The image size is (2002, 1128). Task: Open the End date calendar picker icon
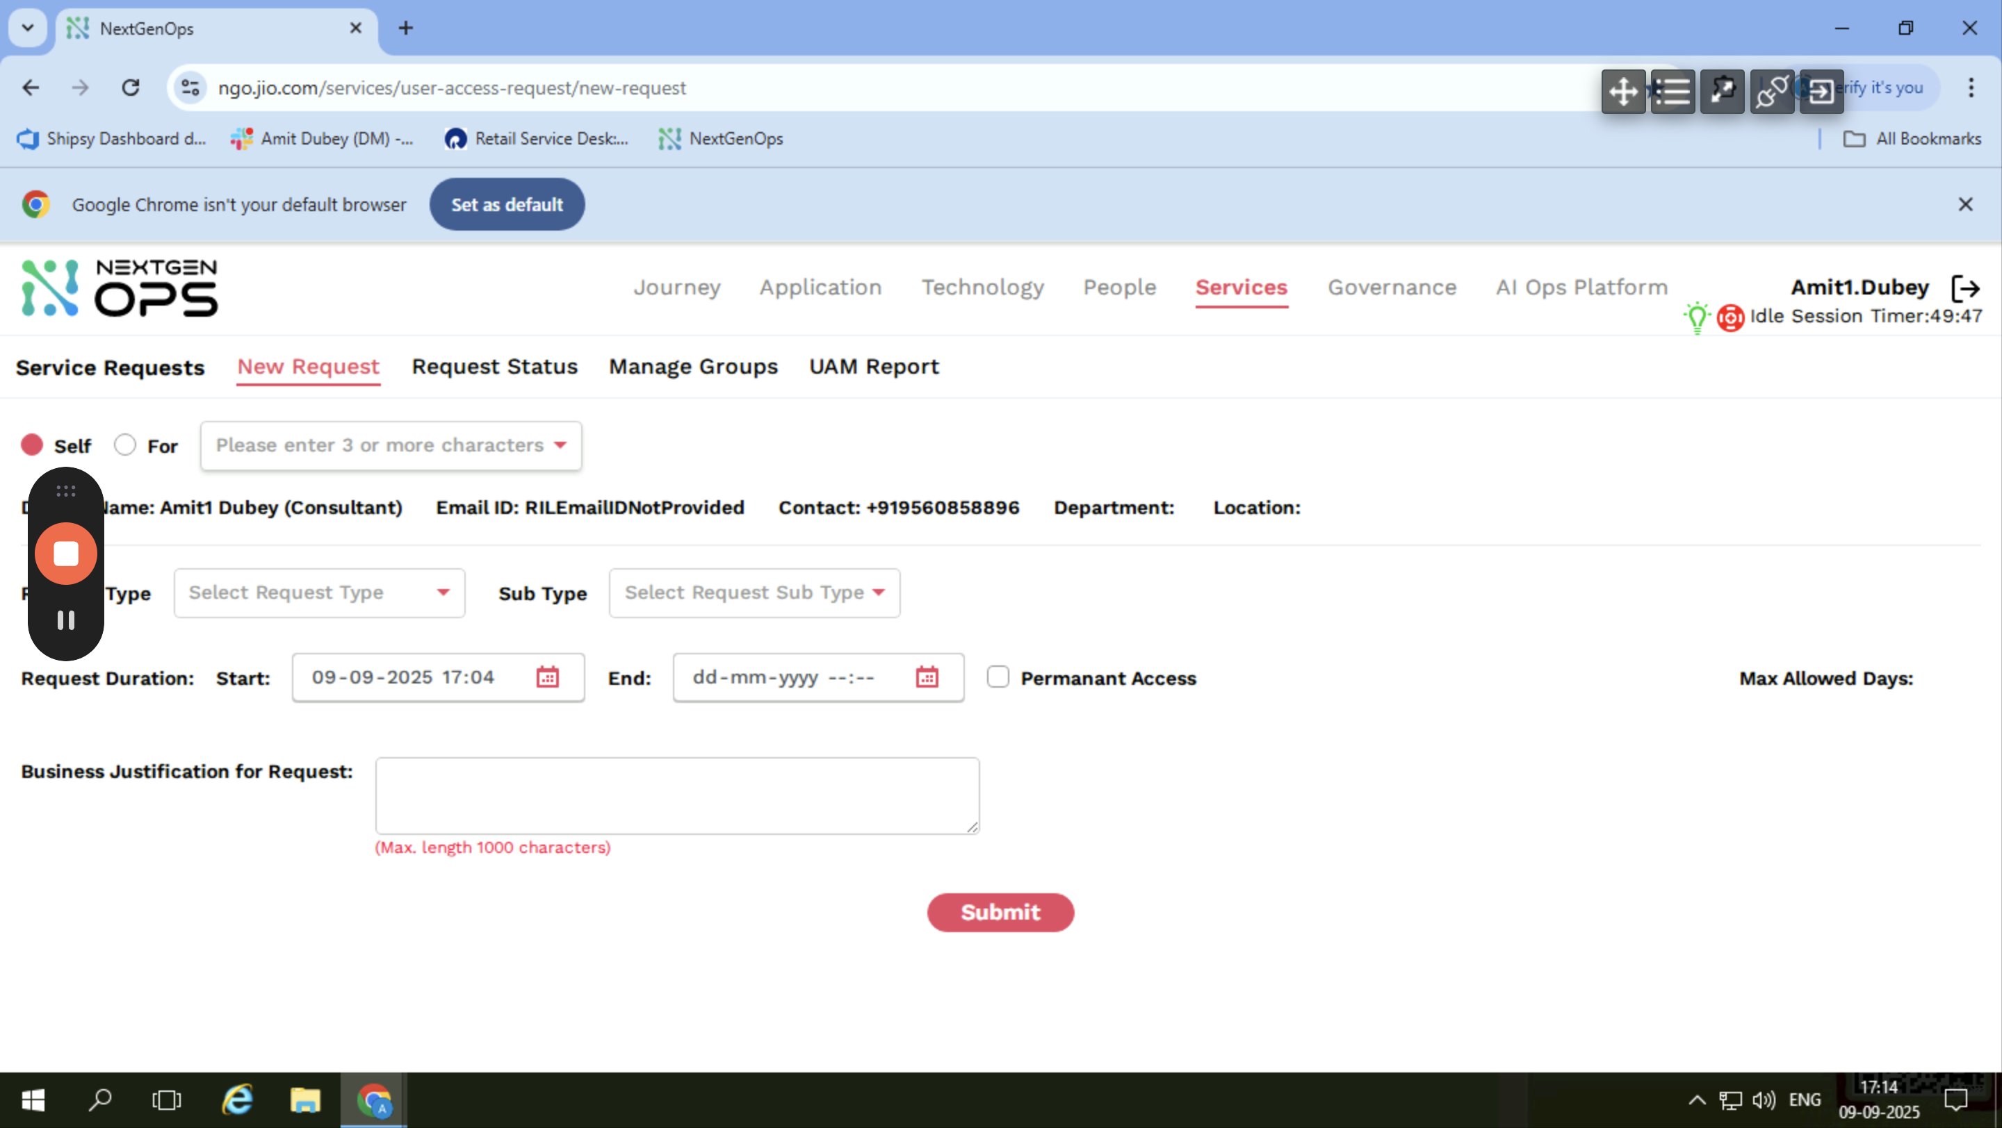pyautogui.click(x=927, y=677)
